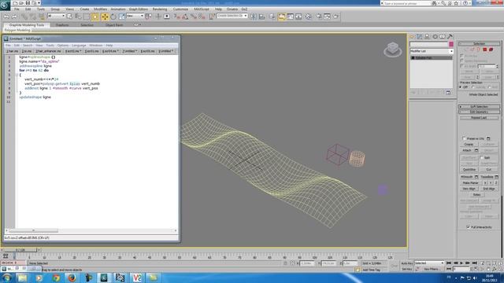The width and height of the screenshot is (504, 283).
Task: Select Preview Selection Multi radio
Action: tap(490, 87)
